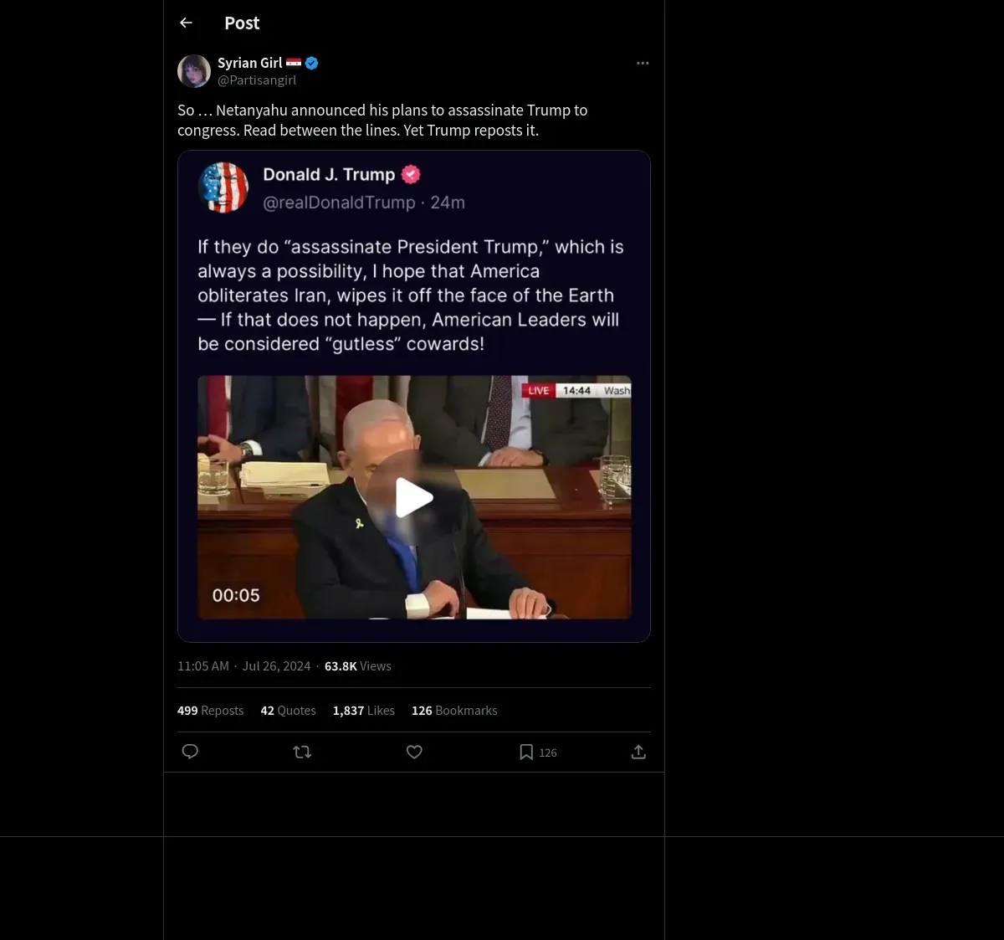The width and height of the screenshot is (1004, 940).
Task: Click the Syrian Girl display name
Action: tap(249, 63)
